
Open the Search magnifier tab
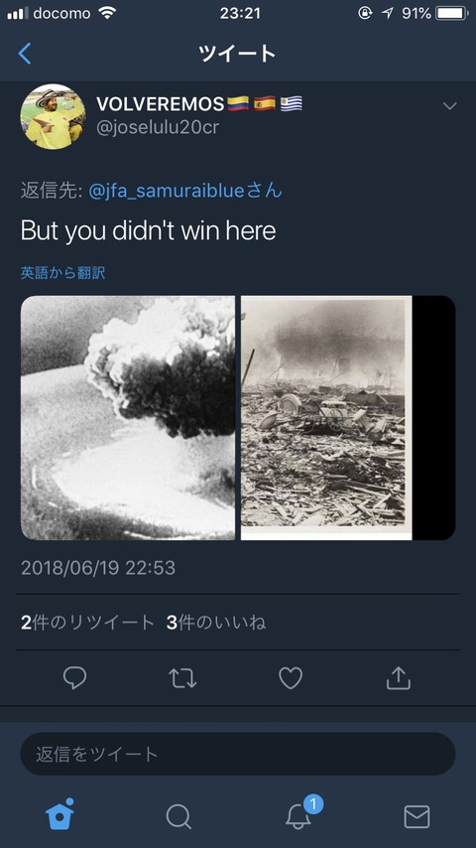[178, 816]
